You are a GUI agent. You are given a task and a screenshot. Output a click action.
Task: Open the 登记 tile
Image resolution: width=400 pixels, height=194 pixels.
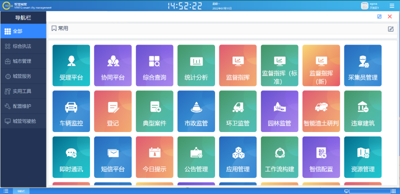pyautogui.click(x=113, y=111)
